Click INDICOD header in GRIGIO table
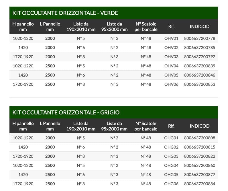 [x=200, y=126]
